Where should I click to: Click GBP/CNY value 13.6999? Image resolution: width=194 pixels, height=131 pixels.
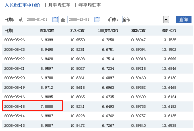click(x=169, y=59)
